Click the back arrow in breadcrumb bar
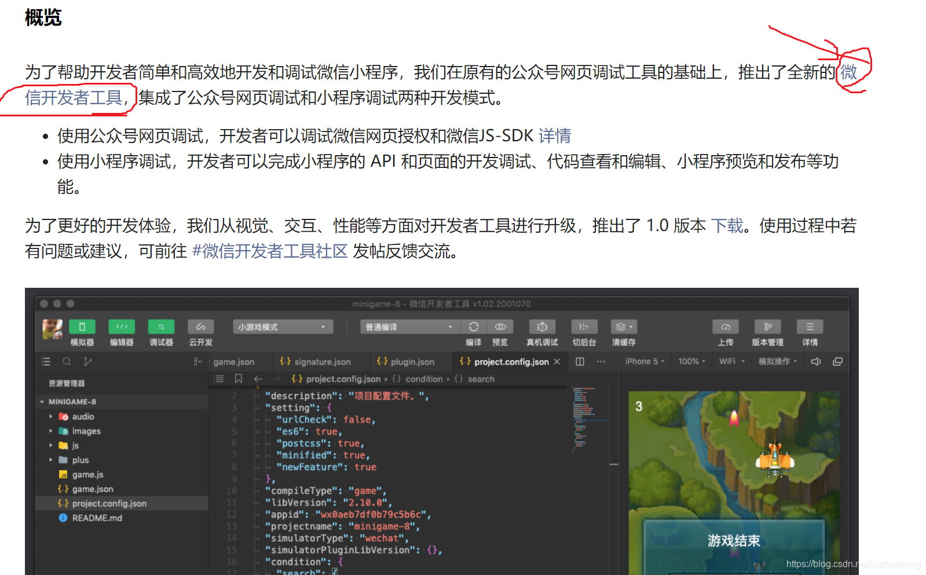926x575 pixels. [x=258, y=379]
